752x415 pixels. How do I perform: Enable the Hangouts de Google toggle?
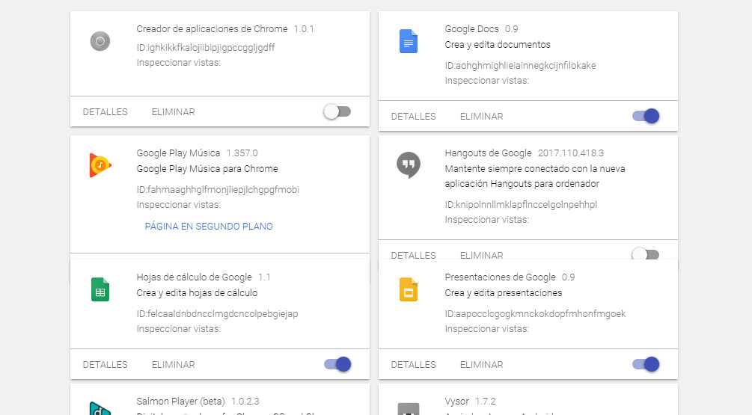coord(645,255)
